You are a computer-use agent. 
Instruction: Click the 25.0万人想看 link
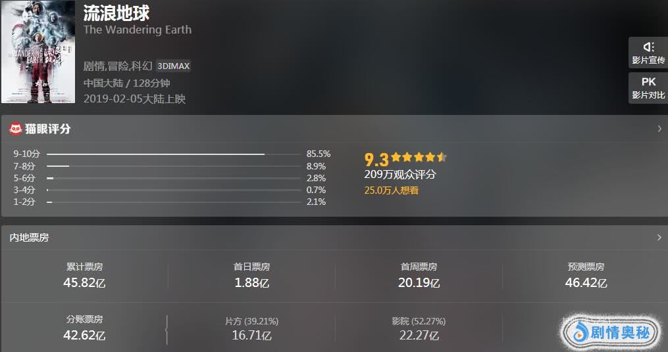[x=392, y=190]
